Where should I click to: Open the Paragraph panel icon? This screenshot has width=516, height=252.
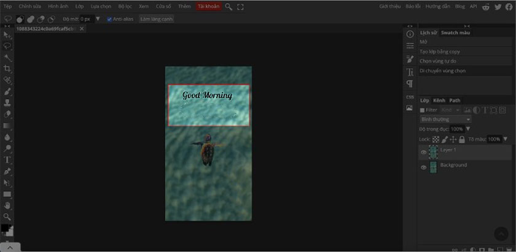[x=410, y=84]
